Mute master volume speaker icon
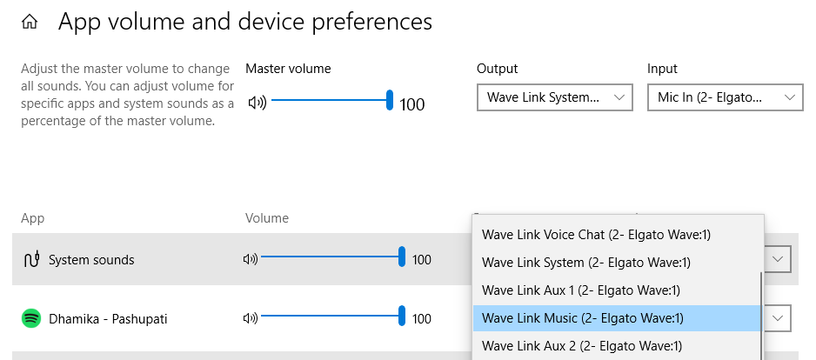 click(x=257, y=103)
